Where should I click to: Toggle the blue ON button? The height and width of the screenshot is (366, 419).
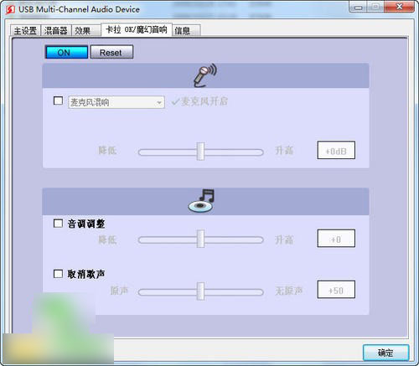pyautogui.click(x=66, y=52)
